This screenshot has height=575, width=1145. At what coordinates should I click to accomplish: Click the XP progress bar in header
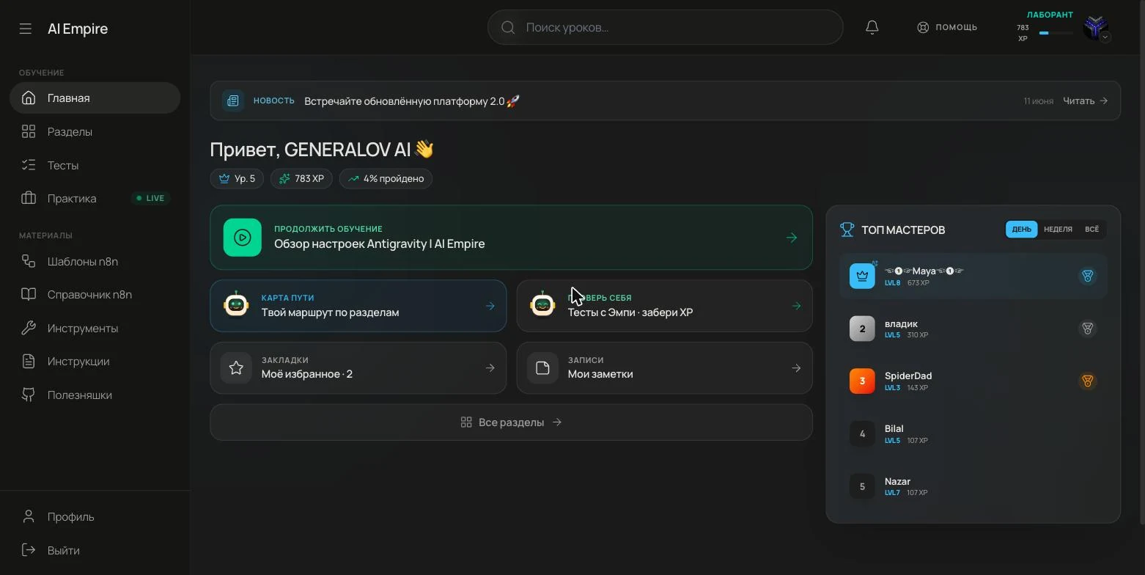click(x=1056, y=33)
